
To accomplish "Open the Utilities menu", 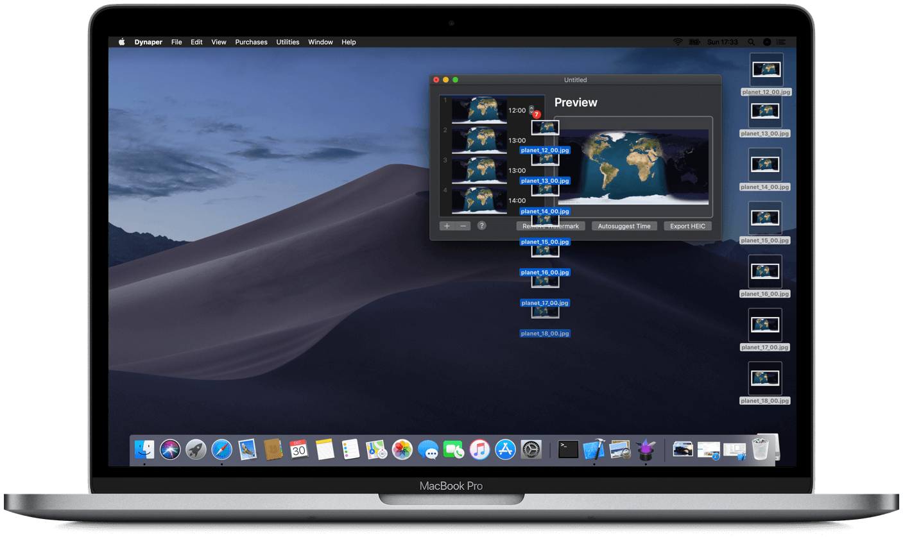I will coord(288,42).
